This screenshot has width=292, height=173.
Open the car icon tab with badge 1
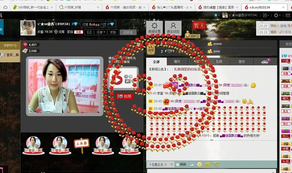tap(265, 62)
